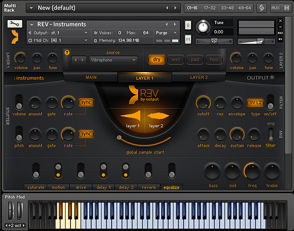Toggle the motion effect switch
The width and height of the screenshot is (294, 231).
tap(58, 171)
